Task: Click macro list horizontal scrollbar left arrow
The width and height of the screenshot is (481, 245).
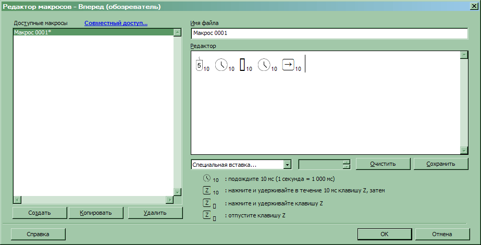Action: point(17,200)
